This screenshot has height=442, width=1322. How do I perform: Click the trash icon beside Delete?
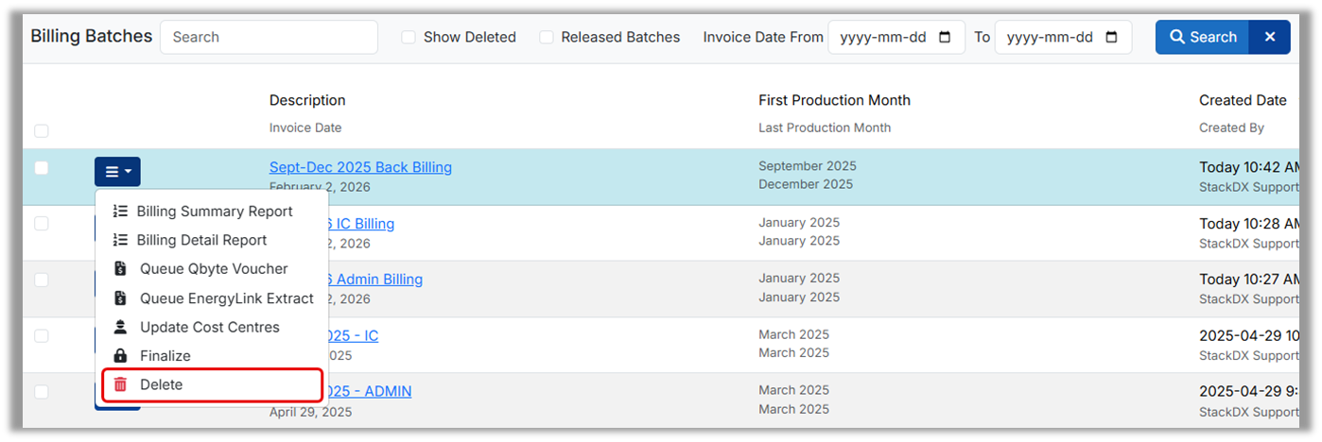coord(120,385)
